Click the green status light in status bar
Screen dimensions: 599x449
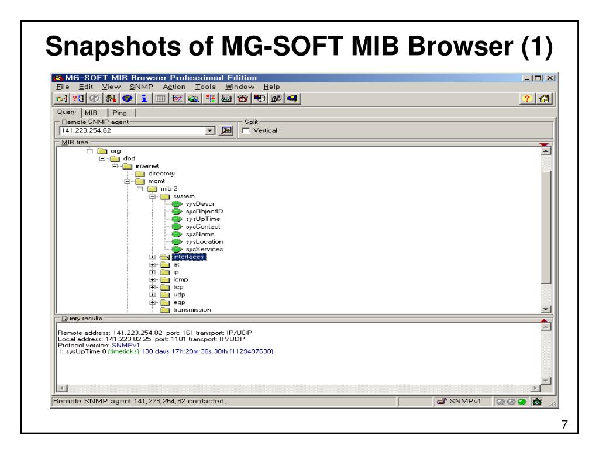click(522, 402)
